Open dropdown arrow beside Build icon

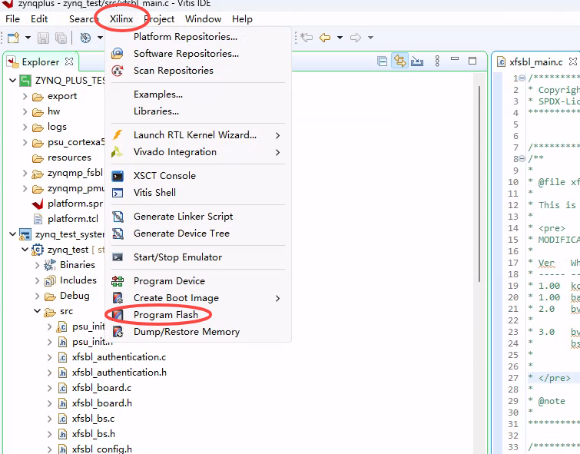coord(100,38)
